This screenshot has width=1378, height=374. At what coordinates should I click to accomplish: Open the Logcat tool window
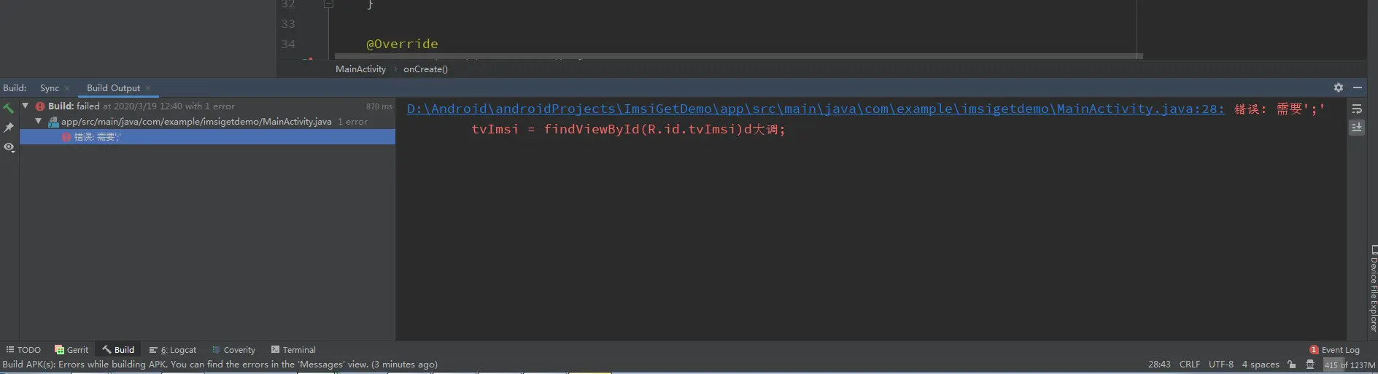click(x=173, y=350)
